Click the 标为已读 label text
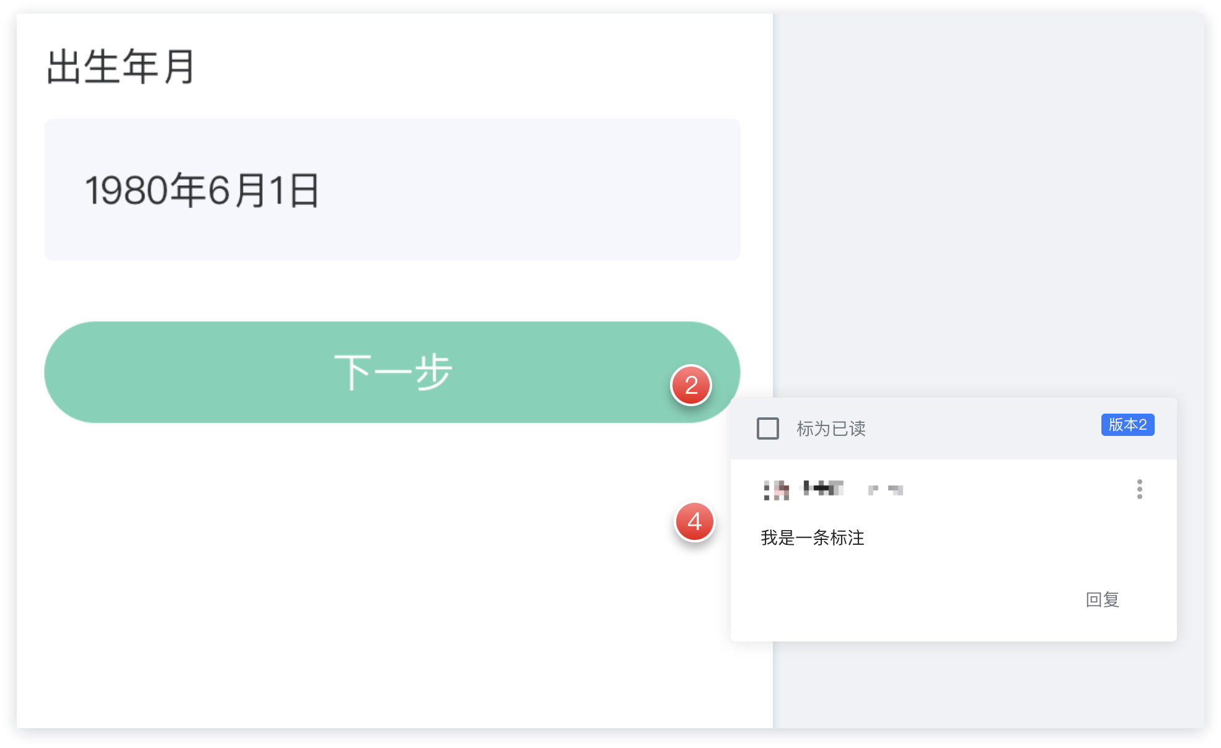The width and height of the screenshot is (1221, 748). pos(831,428)
